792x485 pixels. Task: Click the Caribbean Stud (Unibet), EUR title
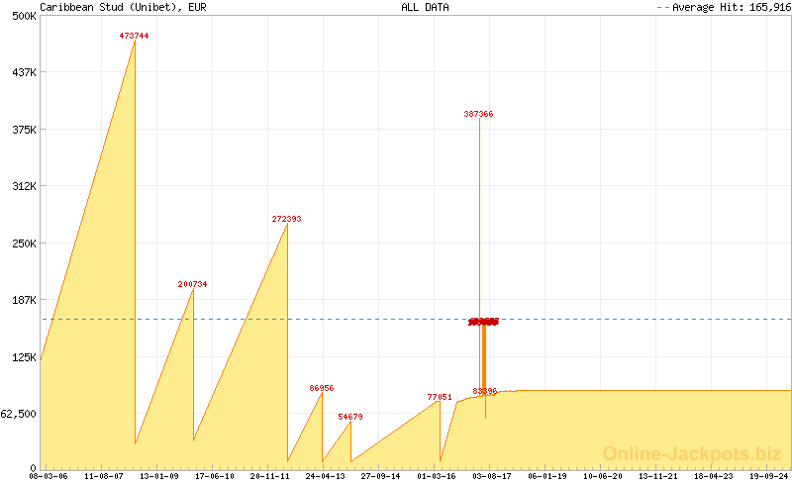(123, 7)
